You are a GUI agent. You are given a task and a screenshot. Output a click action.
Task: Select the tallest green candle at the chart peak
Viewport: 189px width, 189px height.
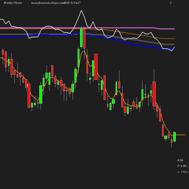point(81,38)
